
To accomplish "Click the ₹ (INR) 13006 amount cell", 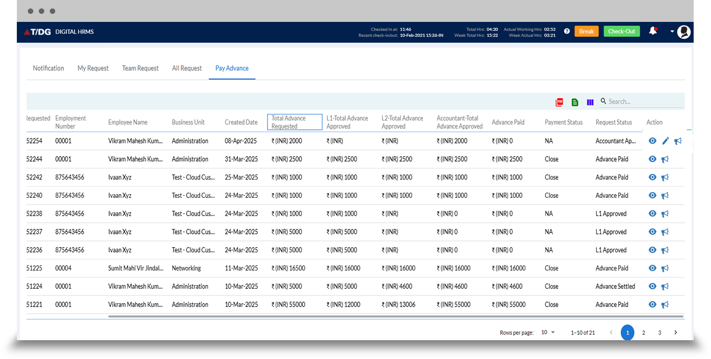I will pyautogui.click(x=399, y=305).
